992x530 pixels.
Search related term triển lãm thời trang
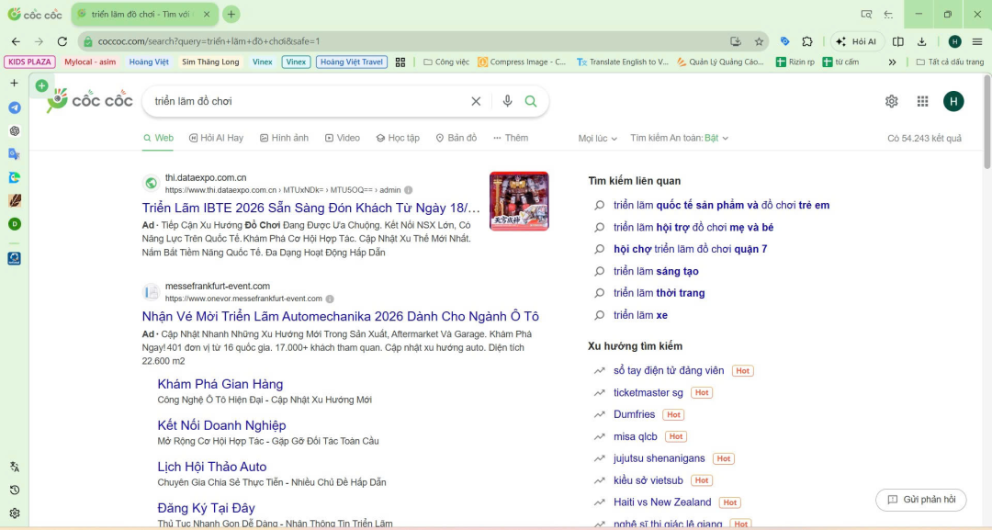(x=659, y=293)
